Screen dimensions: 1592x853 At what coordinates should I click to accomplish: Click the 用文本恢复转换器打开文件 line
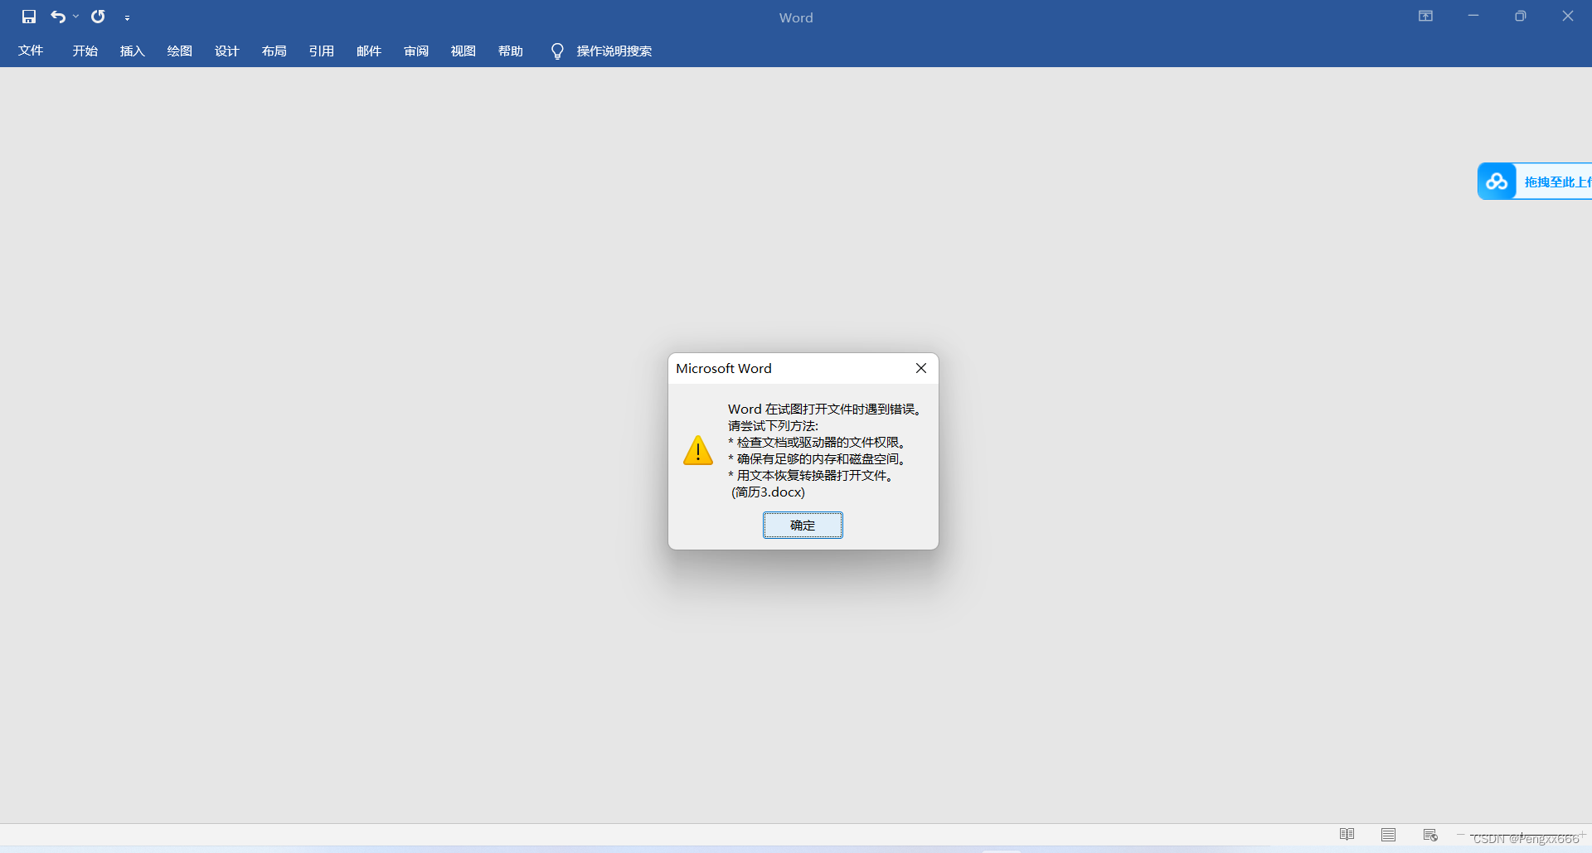[x=811, y=476]
